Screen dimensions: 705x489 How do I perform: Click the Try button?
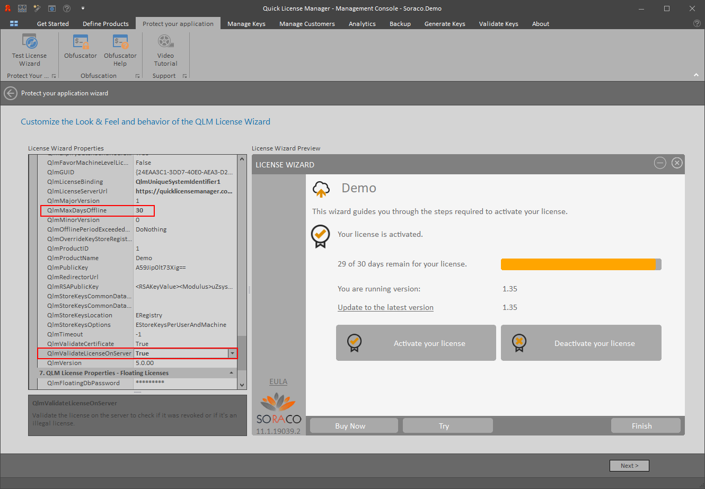pyautogui.click(x=448, y=426)
